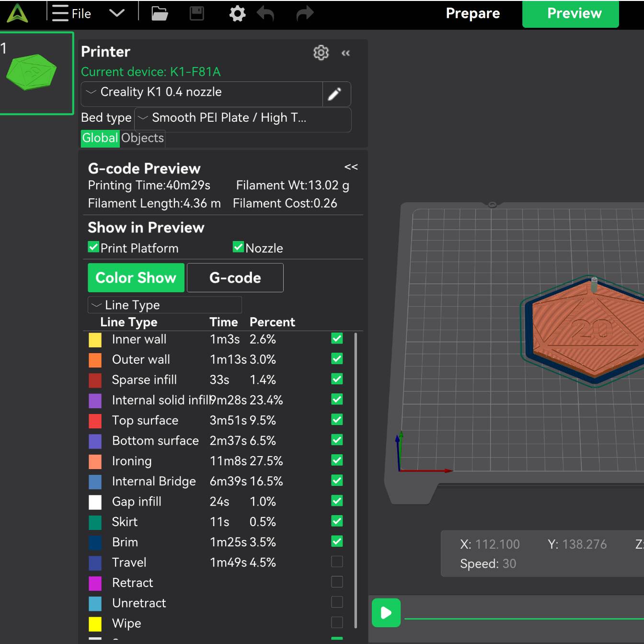Collapse the Printer panel

pos(345,53)
